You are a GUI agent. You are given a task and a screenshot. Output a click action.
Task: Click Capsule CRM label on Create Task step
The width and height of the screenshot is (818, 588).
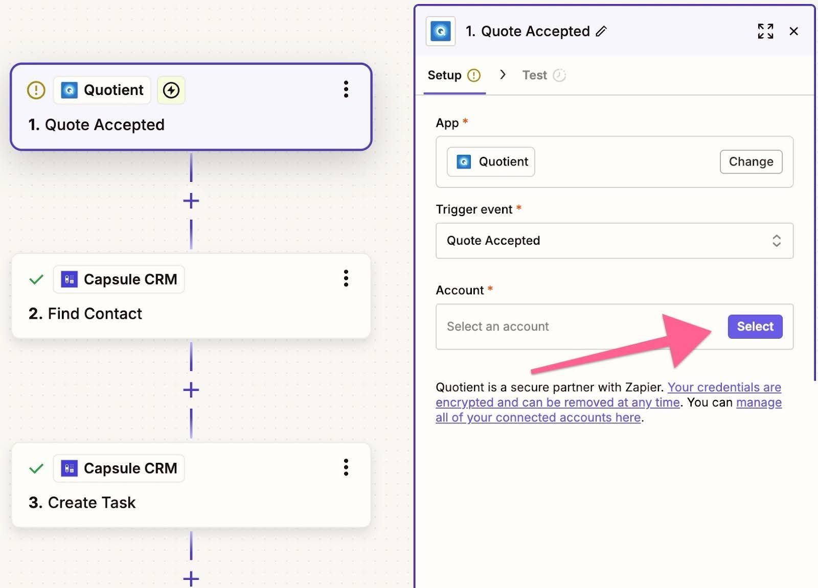pyautogui.click(x=130, y=468)
